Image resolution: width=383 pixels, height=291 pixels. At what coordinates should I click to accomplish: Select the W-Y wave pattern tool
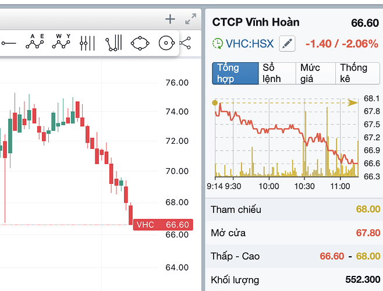pos(61,42)
